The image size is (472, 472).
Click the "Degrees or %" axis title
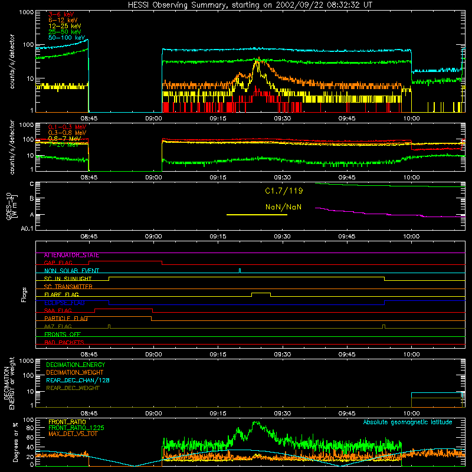[x=15, y=442]
